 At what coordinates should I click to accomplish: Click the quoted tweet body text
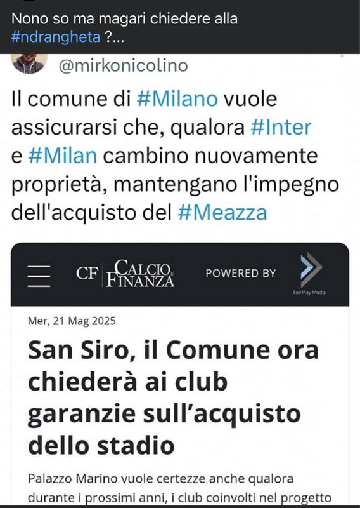pyautogui.click(x=175, y=156)
